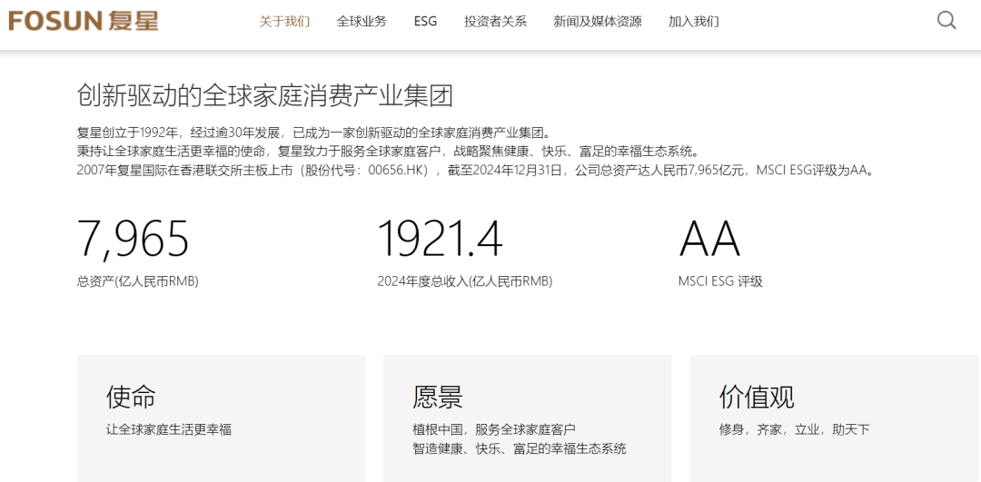Screen dimensions: 981x482
Task: Click the large figure 1921.4
Action: pyautogui.click(x=440, y=238)
